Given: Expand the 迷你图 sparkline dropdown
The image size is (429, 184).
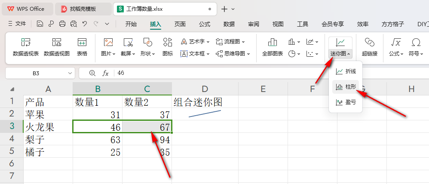Looking at the screenshot, I should (x=340, y=54).
